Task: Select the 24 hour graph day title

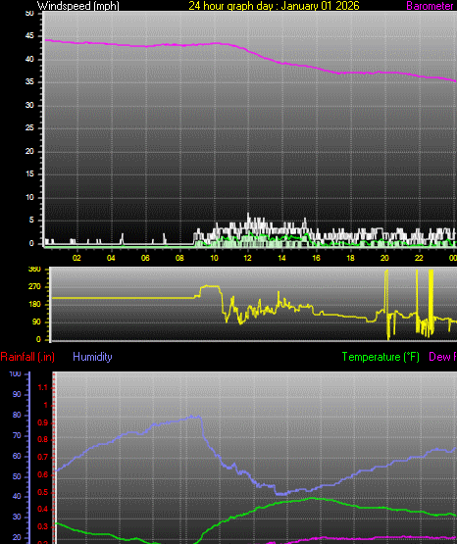Action: [275, 6]
